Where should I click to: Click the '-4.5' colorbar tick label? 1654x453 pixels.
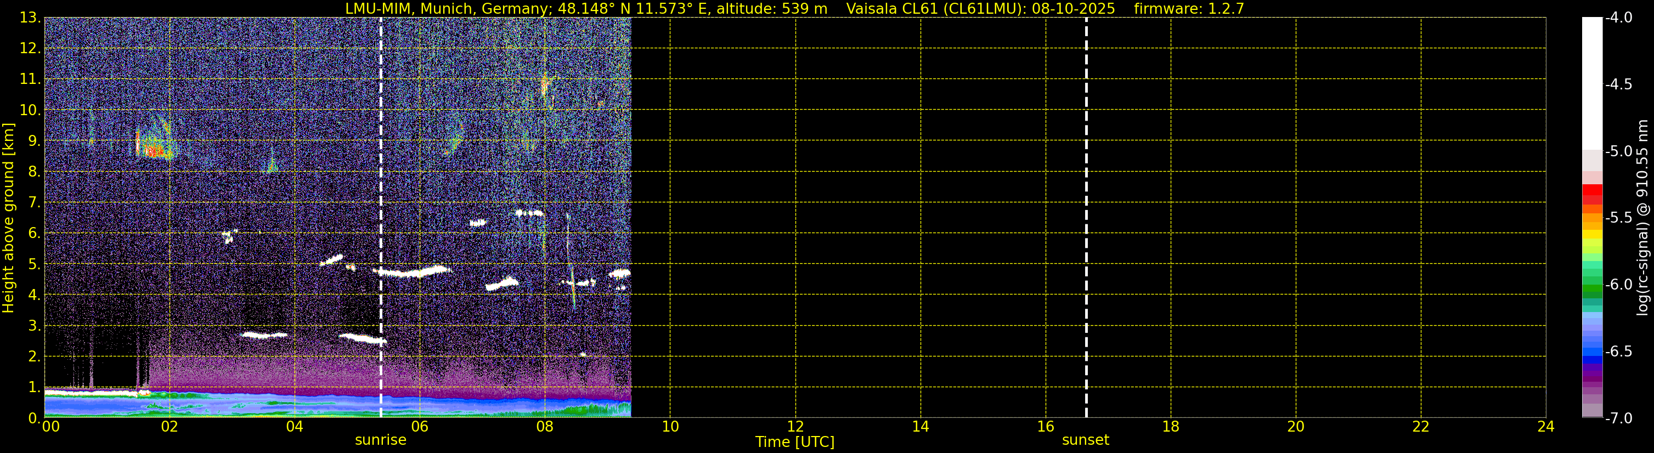pyautogui.click(x=1618, y=84)
